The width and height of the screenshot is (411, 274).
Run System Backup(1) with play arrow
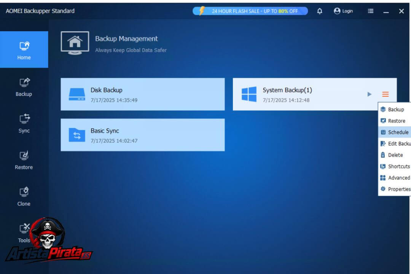[x=369, y=94]
